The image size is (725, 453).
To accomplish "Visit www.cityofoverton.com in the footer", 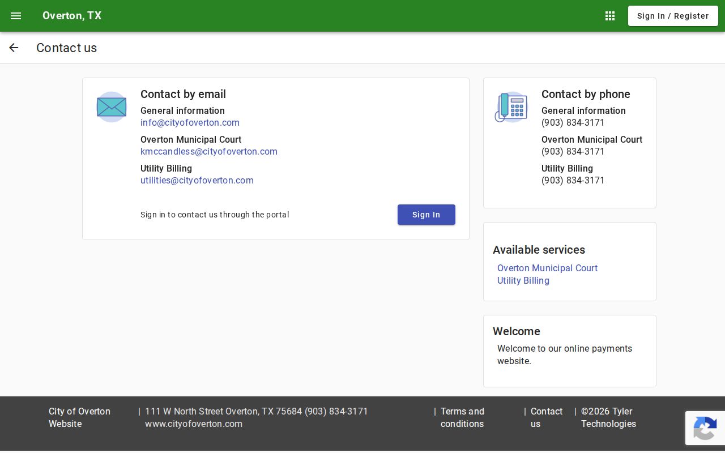I will 194,424.
